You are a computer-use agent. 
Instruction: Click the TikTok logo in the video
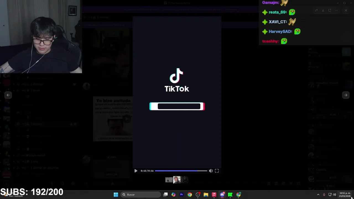coord(177,80)
